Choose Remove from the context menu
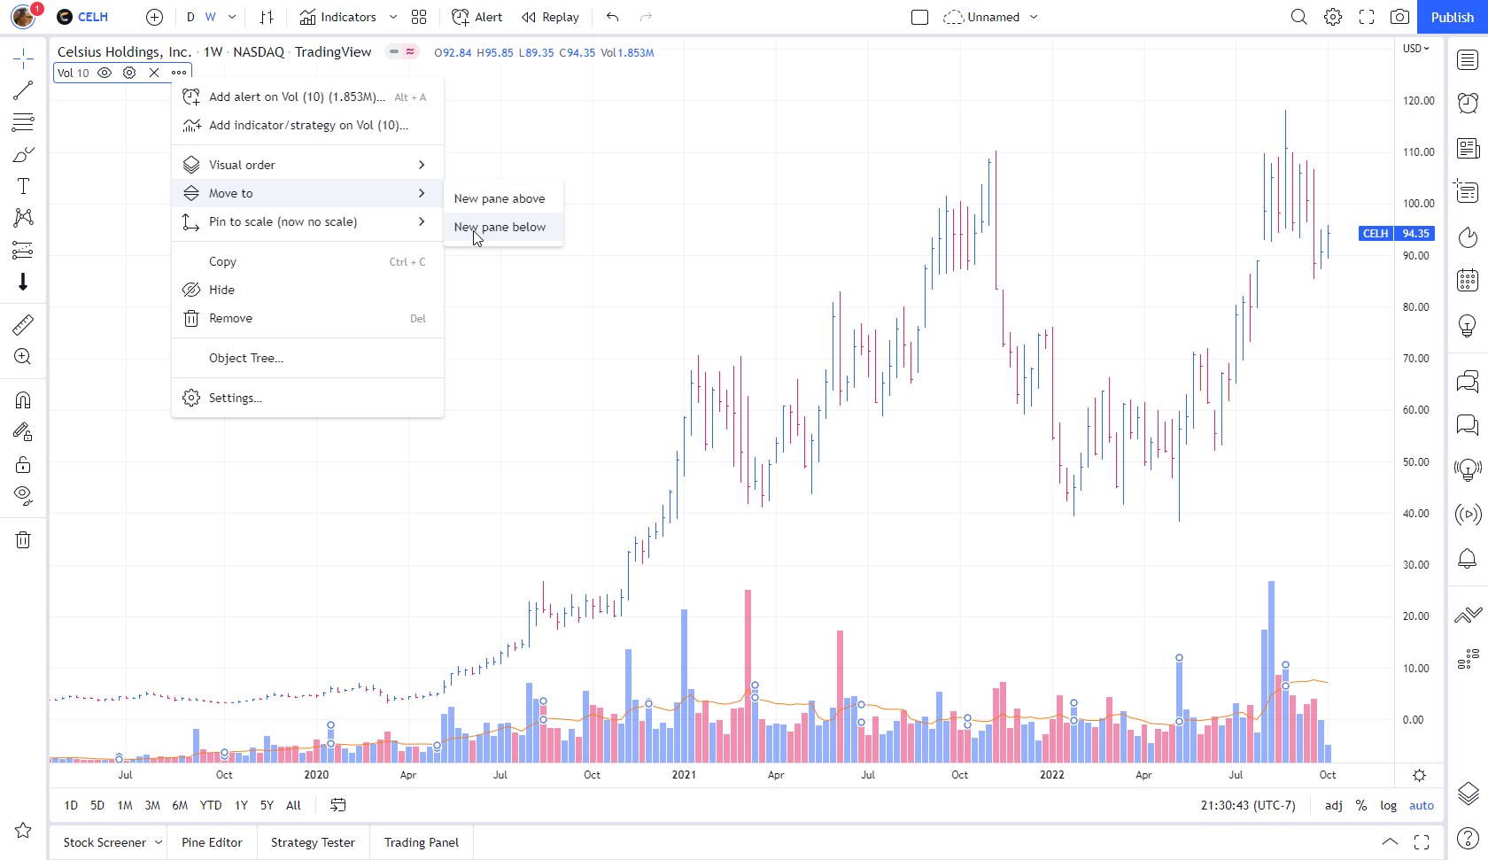This screenshot has width=1488, height=860. point(307,318)
